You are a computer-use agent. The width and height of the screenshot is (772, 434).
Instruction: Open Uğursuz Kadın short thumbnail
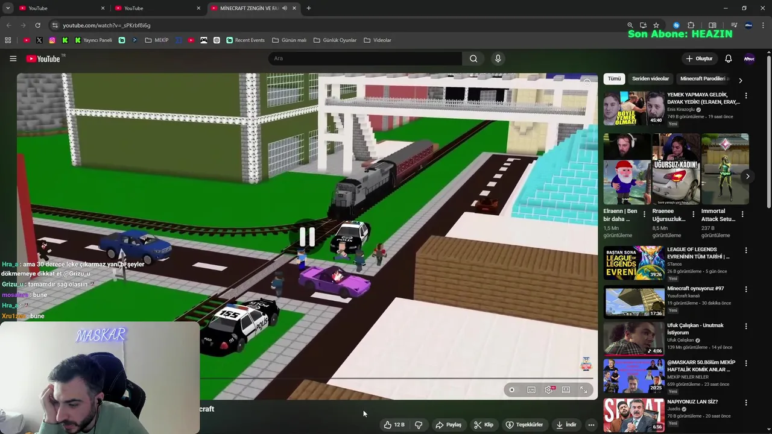pos(675,169)
